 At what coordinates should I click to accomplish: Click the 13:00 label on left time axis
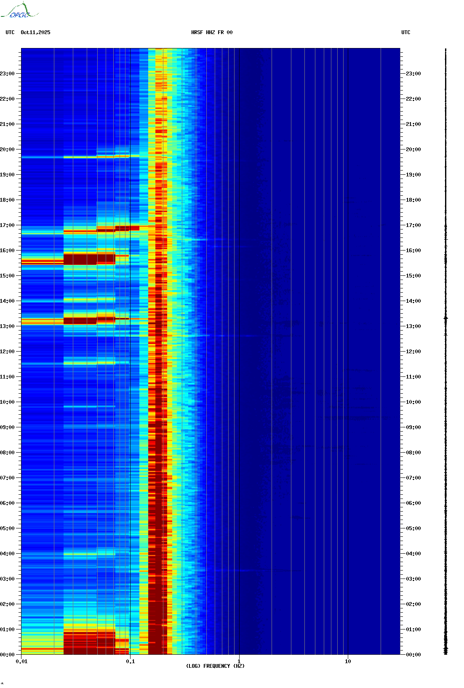[x=7, y=326]
